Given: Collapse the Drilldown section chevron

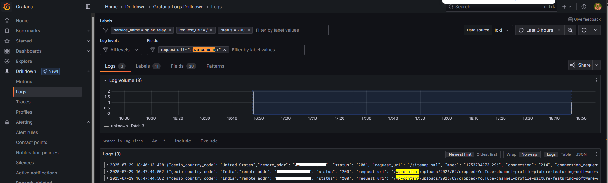Looking at the screenshot, I should [x=88, y=71].
